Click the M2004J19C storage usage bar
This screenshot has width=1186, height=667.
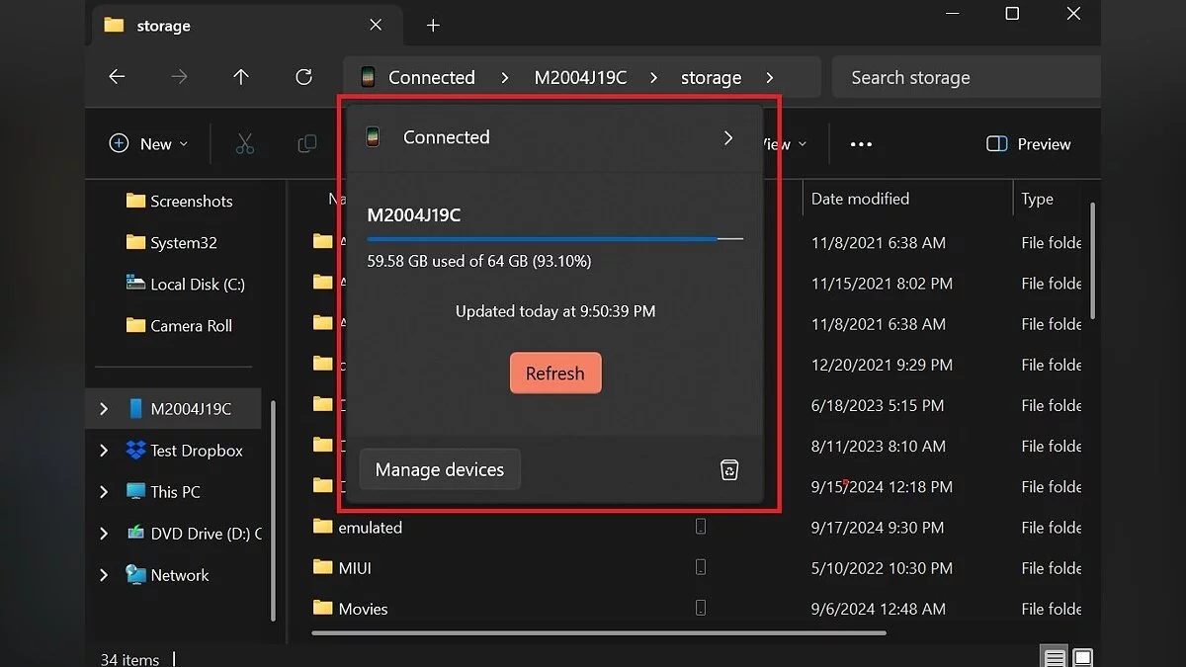[x=554, y=239]
